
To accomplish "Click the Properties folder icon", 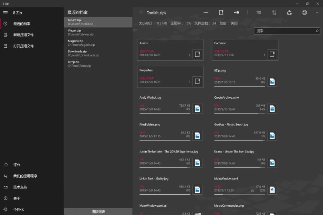I will tap(197, 81).
